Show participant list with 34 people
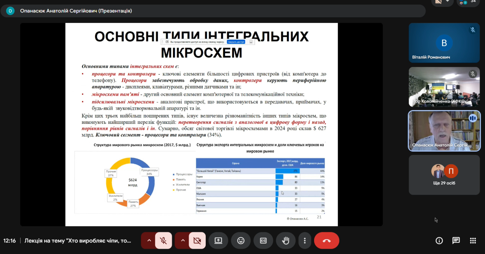Image resolution: width=485 pixels, height=254 pixels. (x=468, y=2)
